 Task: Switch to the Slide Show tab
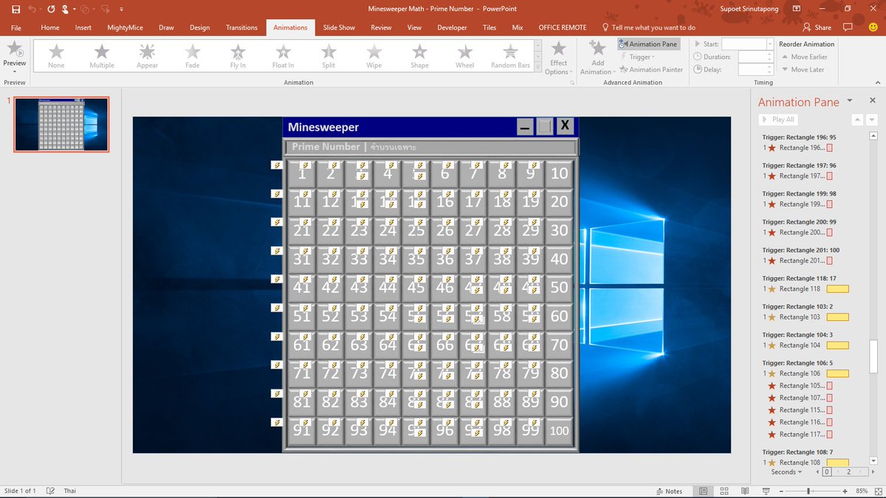pos(339,27)
